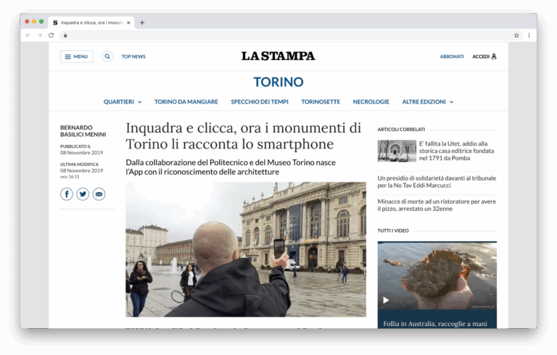Go to Necrologie section

[371, 102]
